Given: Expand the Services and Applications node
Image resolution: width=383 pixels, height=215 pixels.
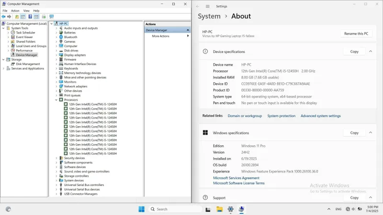Looking at the screenshot, I should (x=3, y=68).
